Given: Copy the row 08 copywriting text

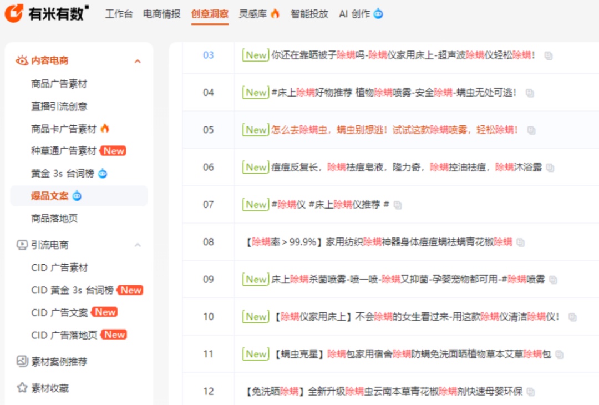Looking at the screenshot, I should [x=520, y=242].
